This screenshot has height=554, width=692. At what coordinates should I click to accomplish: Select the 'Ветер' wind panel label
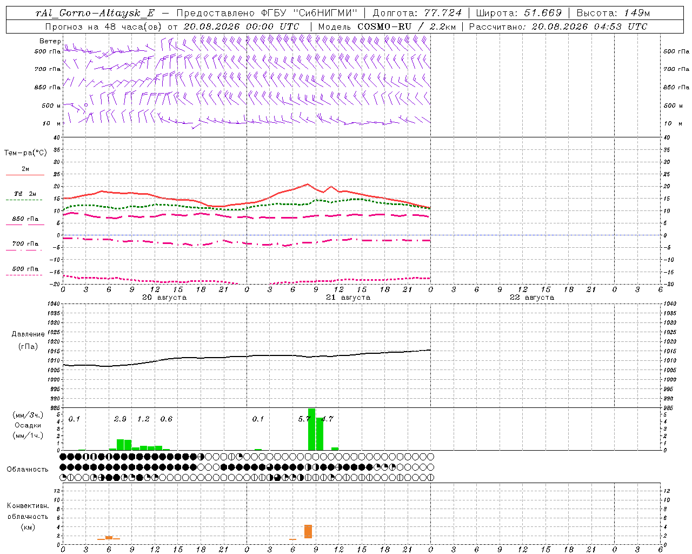point(50,41)
